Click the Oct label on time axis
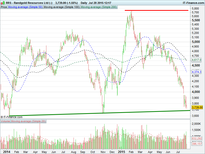The width and height of the screenshot is (205, 154). point(93,152)
